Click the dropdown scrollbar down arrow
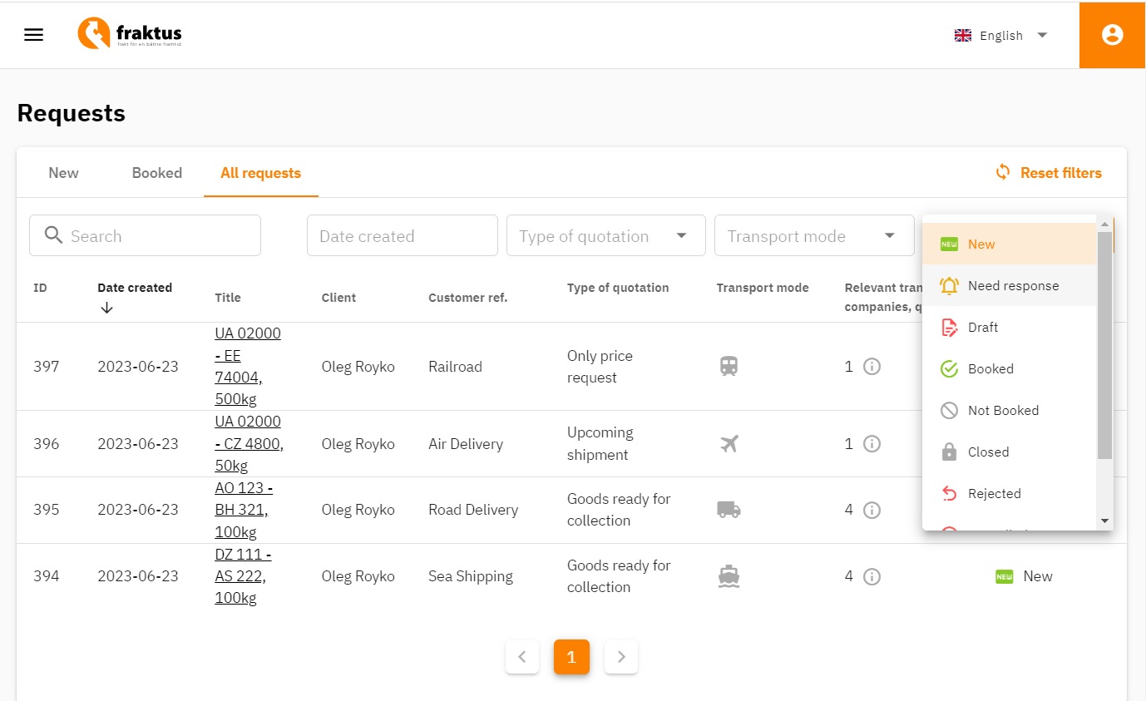This screenshot has width=1146, height=701. (x=1104, y=521)
